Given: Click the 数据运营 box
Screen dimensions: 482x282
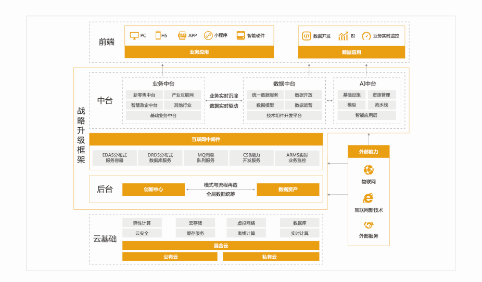Looking at the screenshot, I should tap(303, 105).
